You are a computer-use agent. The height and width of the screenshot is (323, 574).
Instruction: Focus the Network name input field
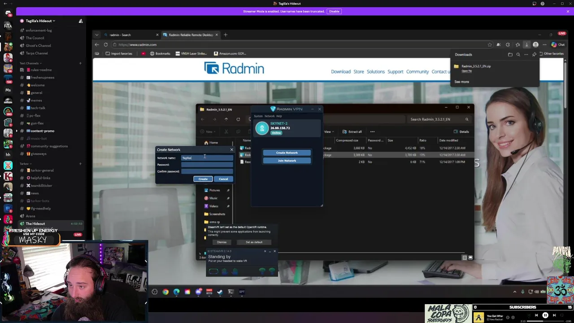point(207,158)
